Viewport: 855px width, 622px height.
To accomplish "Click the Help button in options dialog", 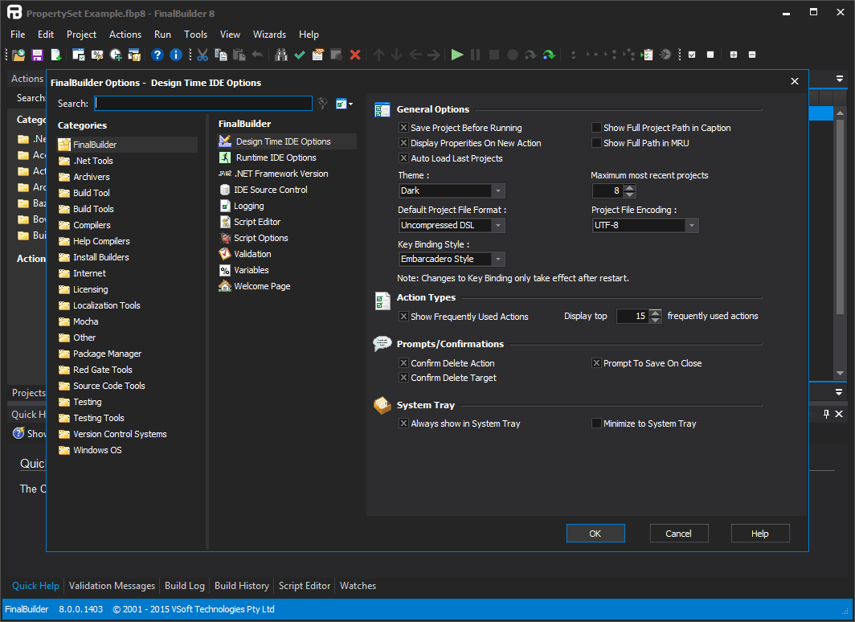I will click(760, 533).
